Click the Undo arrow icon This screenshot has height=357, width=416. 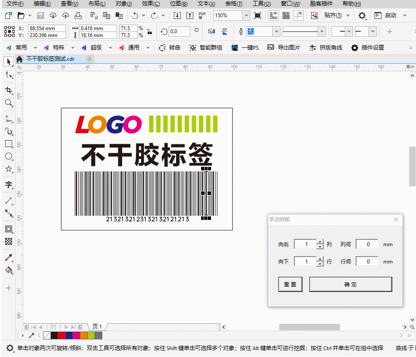135,16
